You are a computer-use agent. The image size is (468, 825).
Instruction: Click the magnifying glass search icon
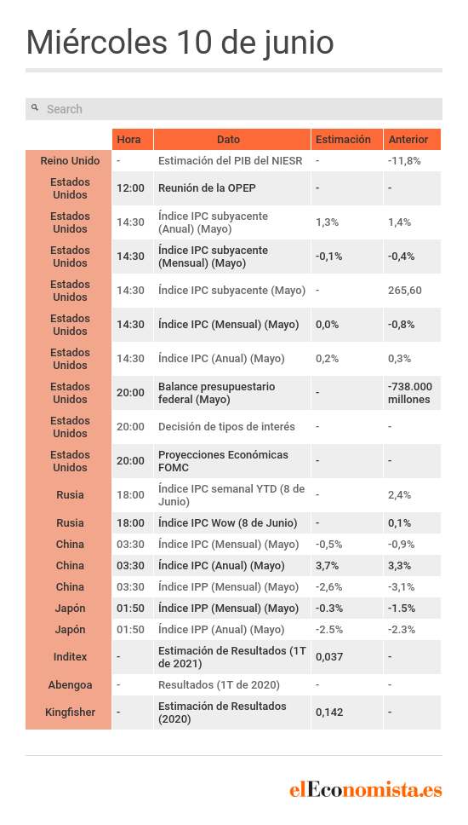tap(35, 108)
